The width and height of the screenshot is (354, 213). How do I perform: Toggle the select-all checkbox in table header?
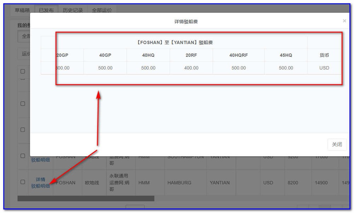point(23,71)
